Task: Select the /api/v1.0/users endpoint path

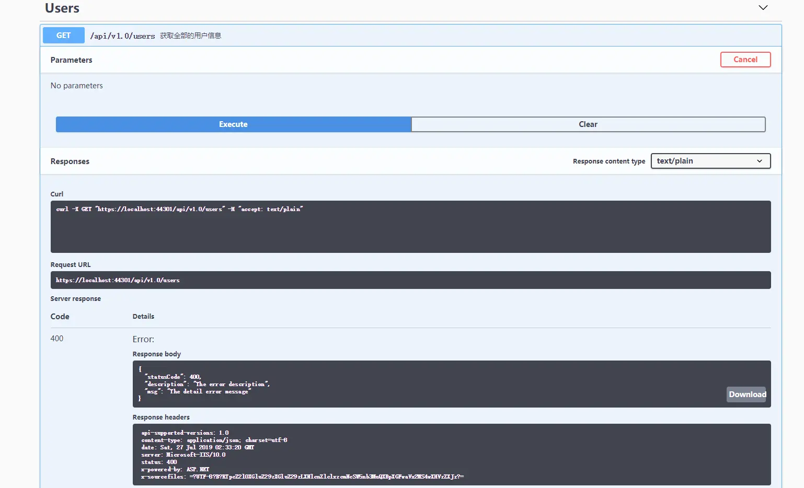Action: [x=122, y=36]
